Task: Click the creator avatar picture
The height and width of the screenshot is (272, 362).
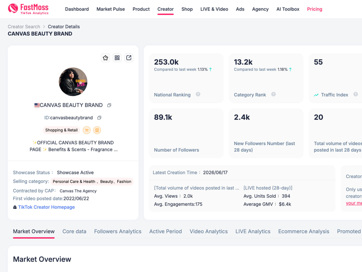Action: (73, 82)
